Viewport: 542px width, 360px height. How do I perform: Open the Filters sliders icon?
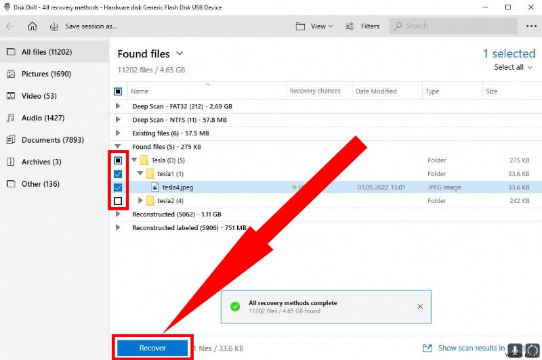coord(350,26)
